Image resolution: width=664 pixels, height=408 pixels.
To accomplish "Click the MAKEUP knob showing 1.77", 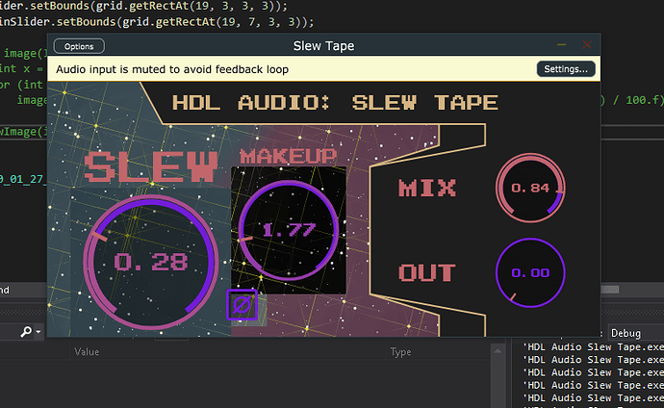I will pos(289,230).
